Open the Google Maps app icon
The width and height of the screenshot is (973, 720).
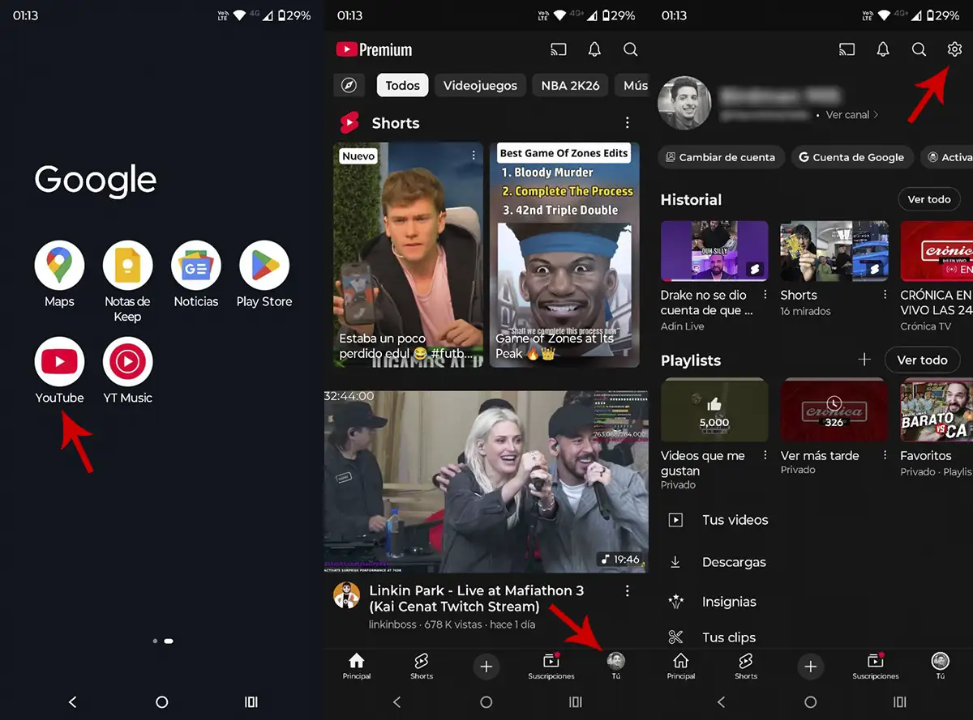(x=59, y=265)
